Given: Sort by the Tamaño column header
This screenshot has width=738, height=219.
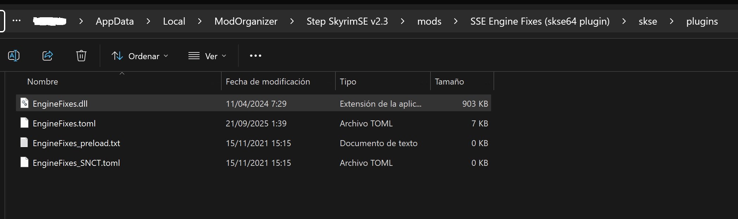Looking at the screenshot, I should (x=449, y=82).
